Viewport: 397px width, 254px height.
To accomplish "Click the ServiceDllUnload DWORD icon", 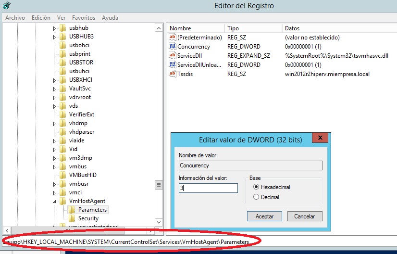I will point(173,65).
